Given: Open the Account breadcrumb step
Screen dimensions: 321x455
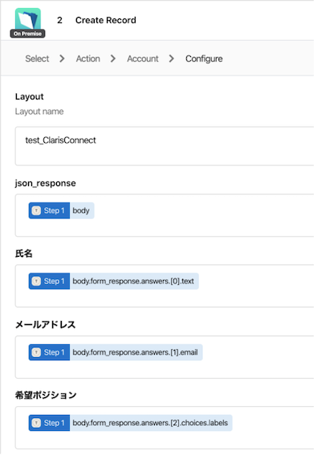Looking at the screenshot, I should tap(143, 59).
